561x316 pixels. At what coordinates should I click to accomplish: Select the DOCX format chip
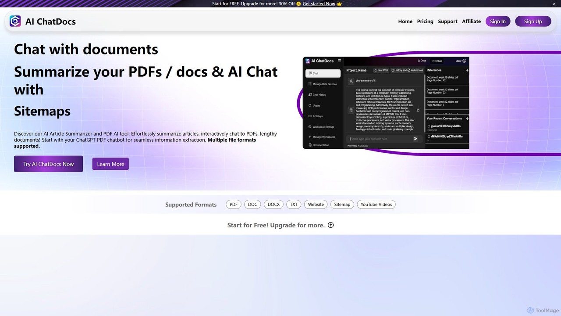point(273,205)
